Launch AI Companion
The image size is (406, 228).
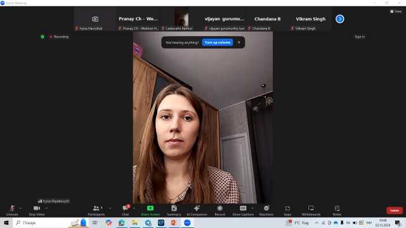[197, 210]
